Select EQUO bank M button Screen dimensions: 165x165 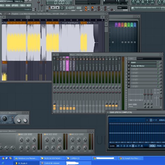tap(118, 146)
